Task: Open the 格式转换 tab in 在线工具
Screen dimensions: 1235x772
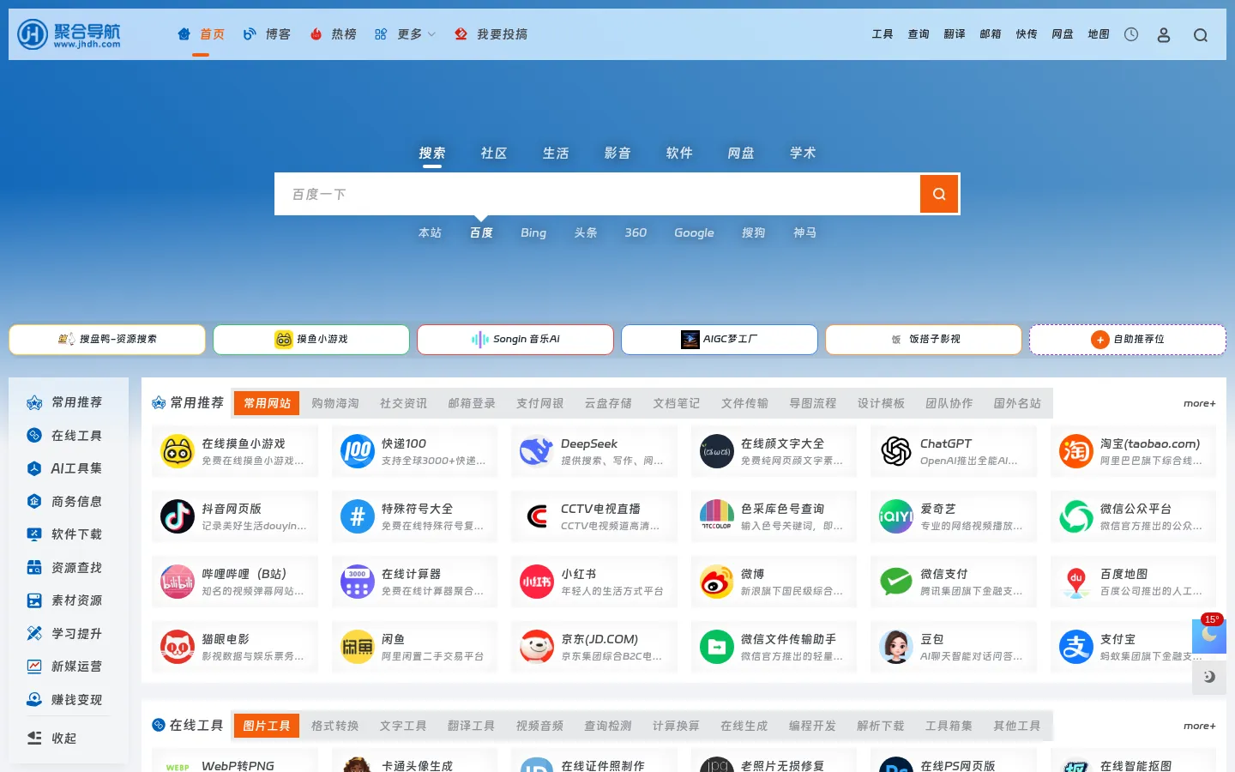Action: 334,726
